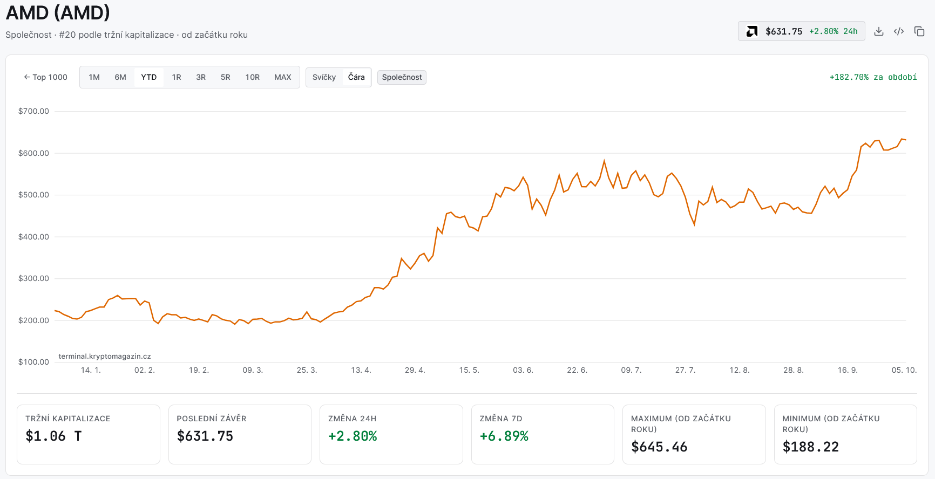Click the Poslední závěr $631.75 card
Screen dimensions: 935x479
240,434
